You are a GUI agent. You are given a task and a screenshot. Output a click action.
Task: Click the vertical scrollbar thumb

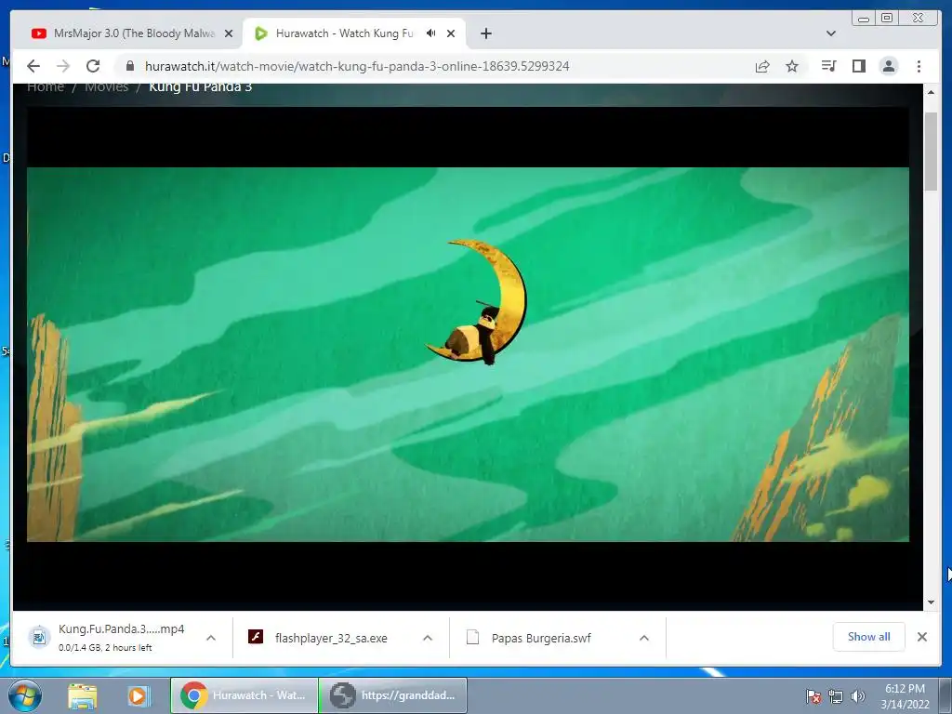931,152
